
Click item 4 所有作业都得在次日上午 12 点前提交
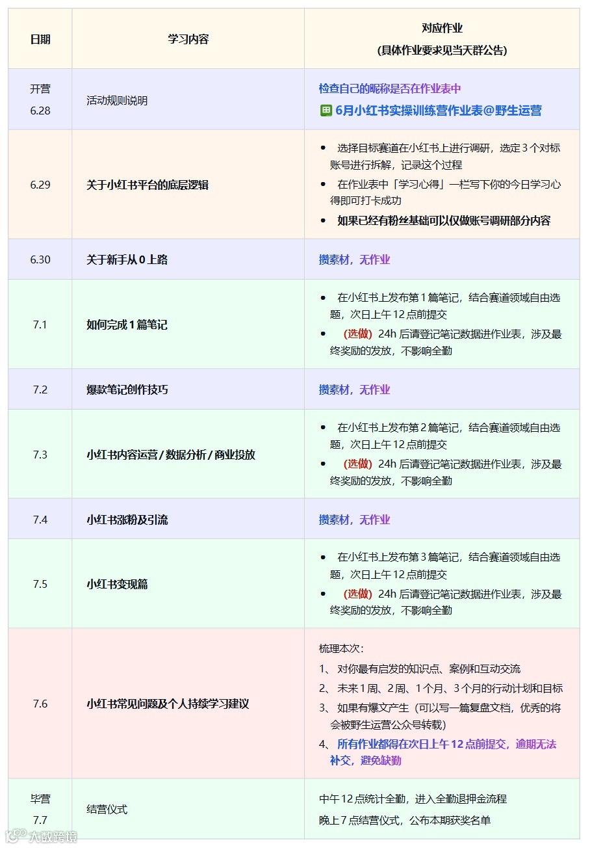tap(439, 752)
